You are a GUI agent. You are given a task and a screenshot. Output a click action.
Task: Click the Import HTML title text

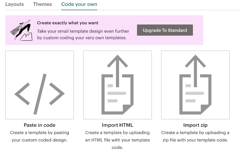tap(117, 125)
